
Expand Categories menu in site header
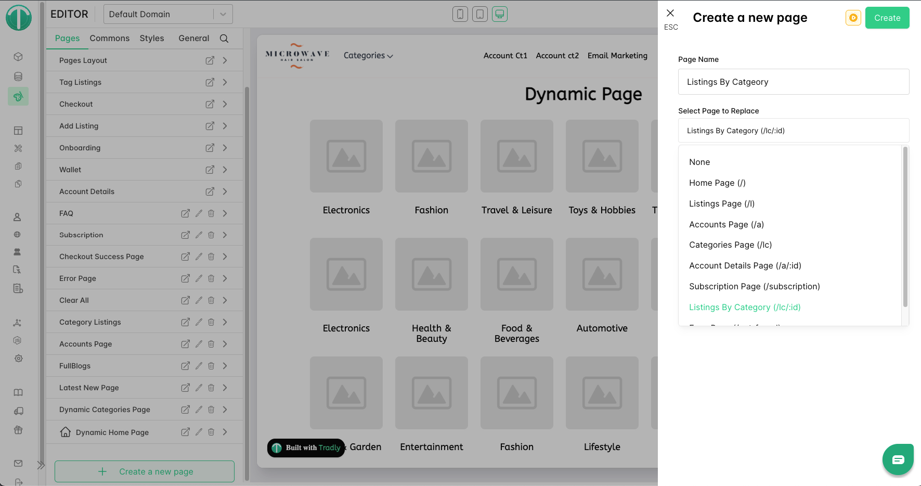(368, 56)
